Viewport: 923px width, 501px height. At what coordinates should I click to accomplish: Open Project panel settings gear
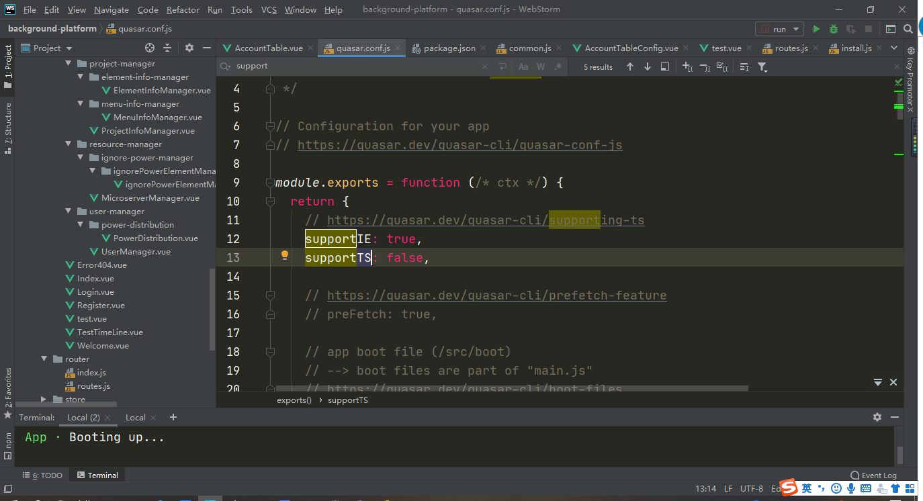pos(189,48)
